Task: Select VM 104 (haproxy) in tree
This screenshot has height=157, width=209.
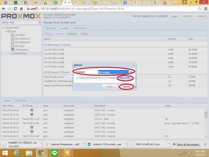Action: point(22,50)
